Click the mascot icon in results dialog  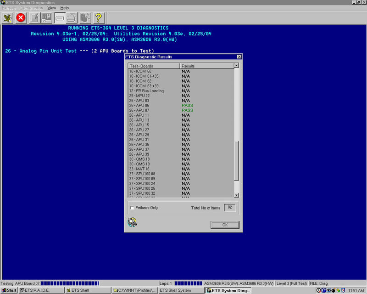click(132, 222)
